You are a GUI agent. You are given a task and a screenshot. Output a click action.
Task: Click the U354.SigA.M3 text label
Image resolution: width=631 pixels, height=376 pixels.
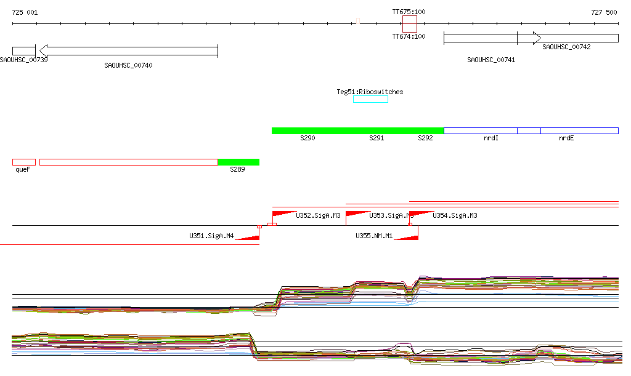click(x=455, y=216)
